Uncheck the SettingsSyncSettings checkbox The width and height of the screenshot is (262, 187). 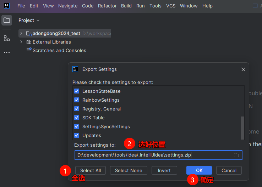point(77,126)
